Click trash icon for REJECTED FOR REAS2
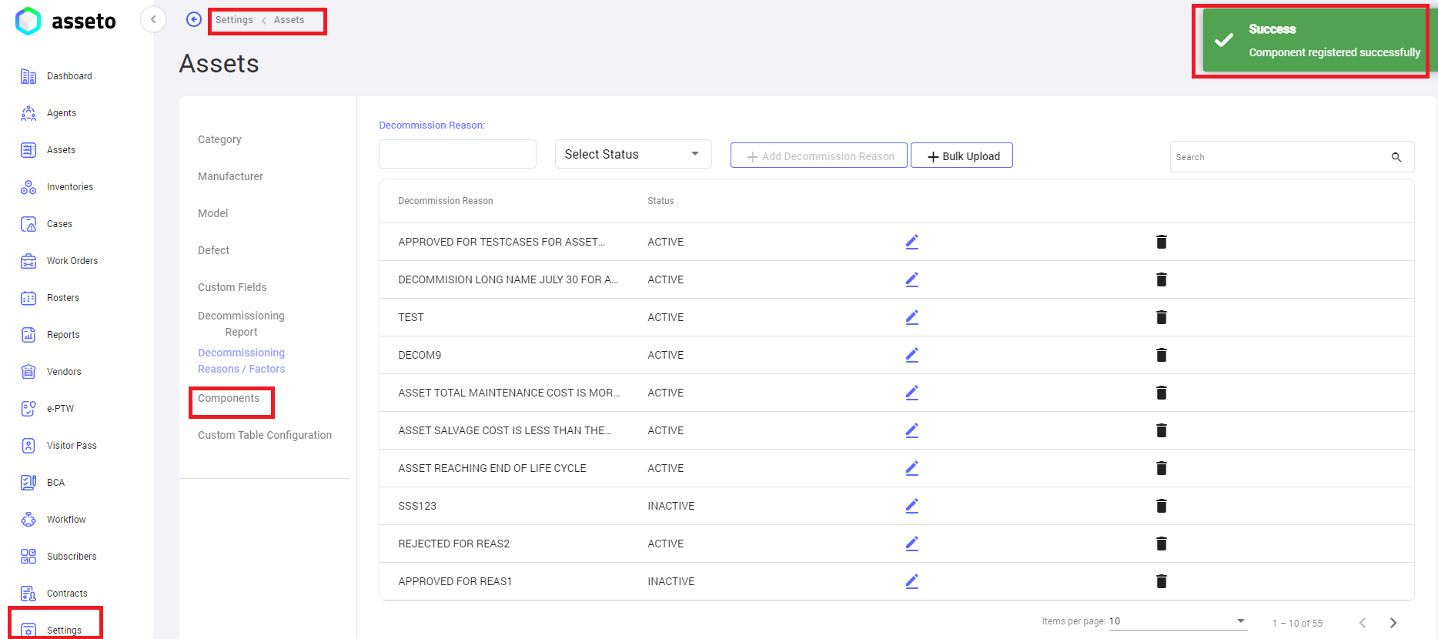This screenshot has height=639, width=1438. [1161, 544]
